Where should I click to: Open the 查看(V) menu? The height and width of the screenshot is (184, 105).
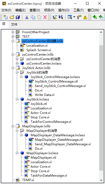[x=35, y=10]
